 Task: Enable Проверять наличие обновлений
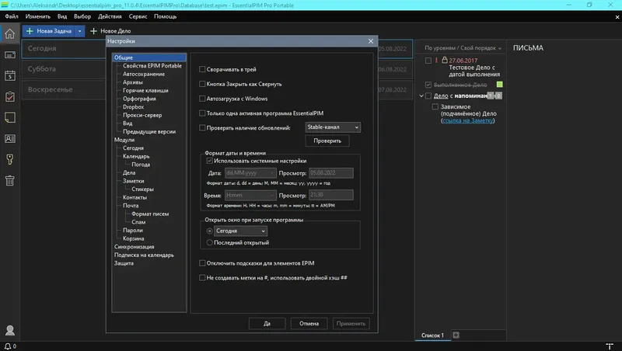[x=202, y=127]
